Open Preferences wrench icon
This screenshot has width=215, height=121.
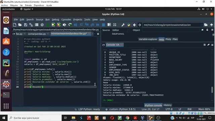tap(123, 25)
